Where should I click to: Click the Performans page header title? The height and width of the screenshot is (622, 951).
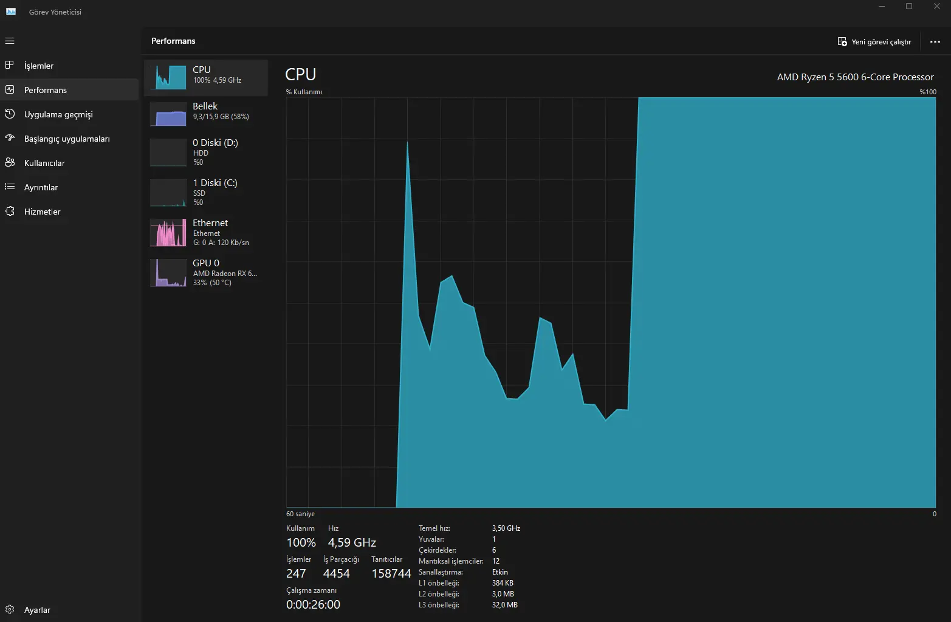(173, 41)
